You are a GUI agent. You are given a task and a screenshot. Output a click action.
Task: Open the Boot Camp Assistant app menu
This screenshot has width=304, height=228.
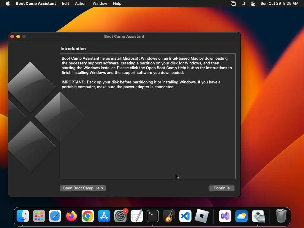coord(36,4)
